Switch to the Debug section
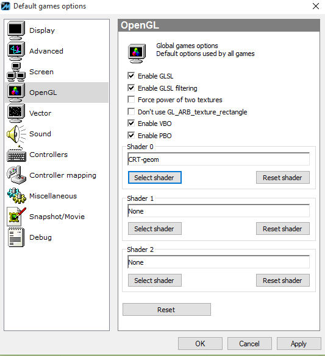Viewport: 325px width, 356px height. point(40,237)
